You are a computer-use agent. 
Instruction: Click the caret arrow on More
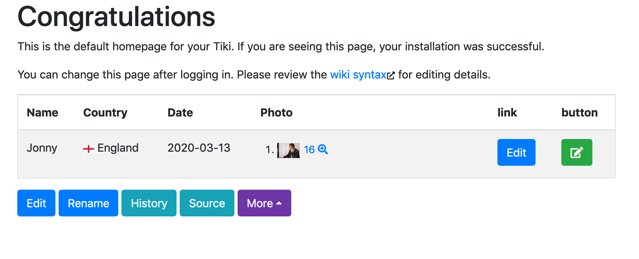279,203
